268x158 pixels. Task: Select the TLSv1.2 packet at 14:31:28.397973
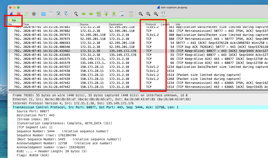pyautogui.click(x=138, y=35)
